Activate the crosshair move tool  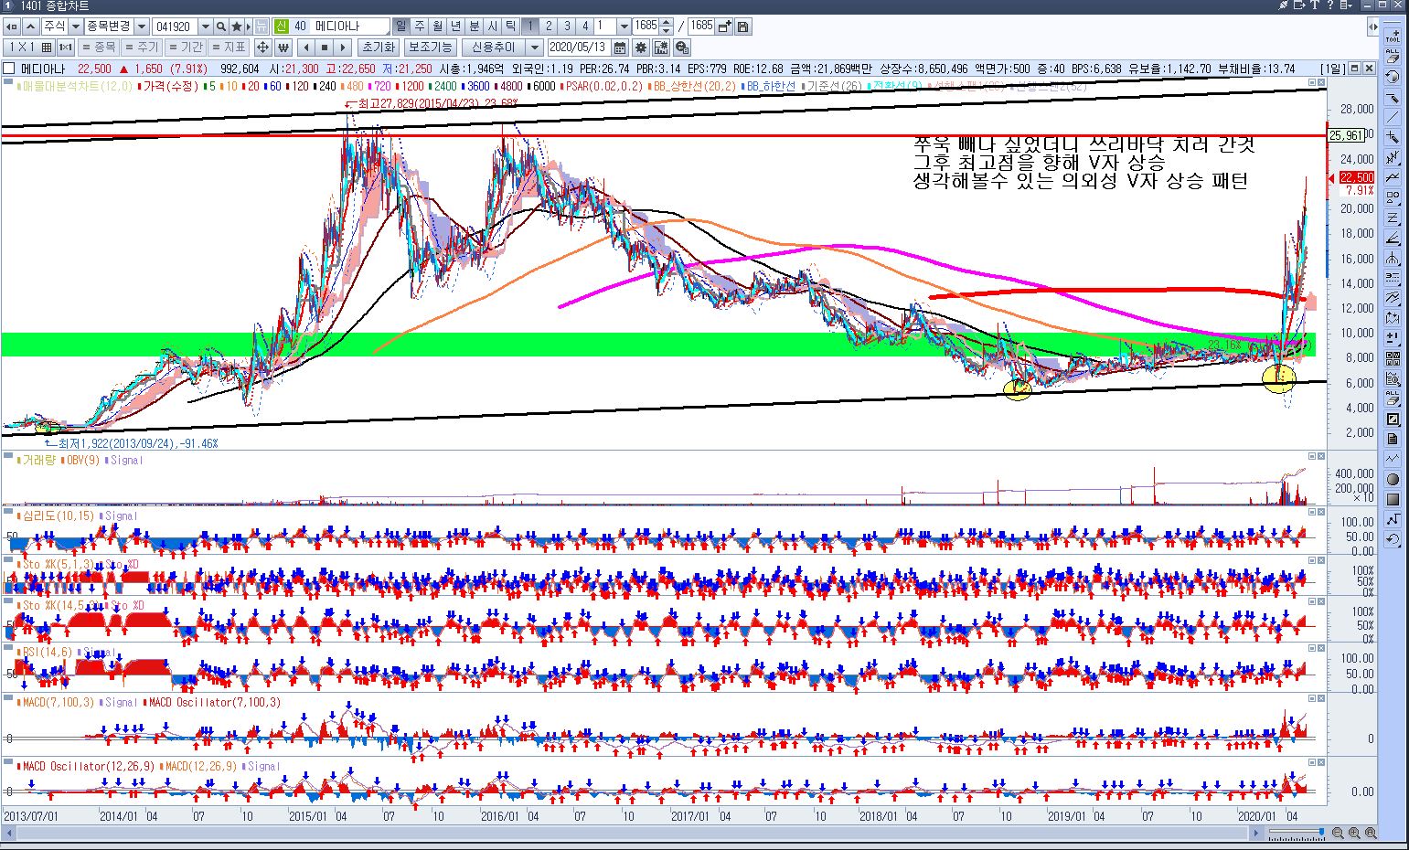point(262,48)
